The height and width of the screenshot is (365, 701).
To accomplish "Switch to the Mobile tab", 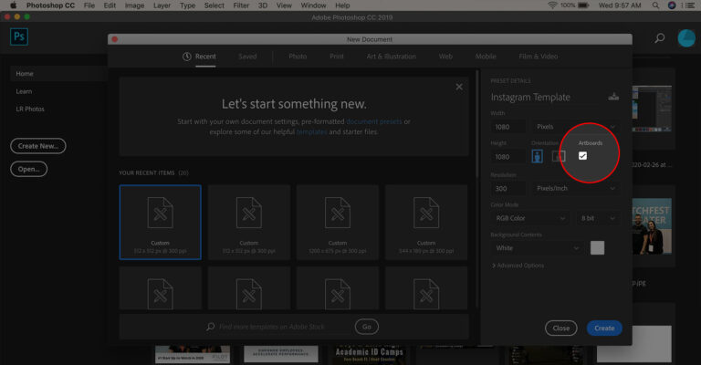I will [x=486, y=57].
